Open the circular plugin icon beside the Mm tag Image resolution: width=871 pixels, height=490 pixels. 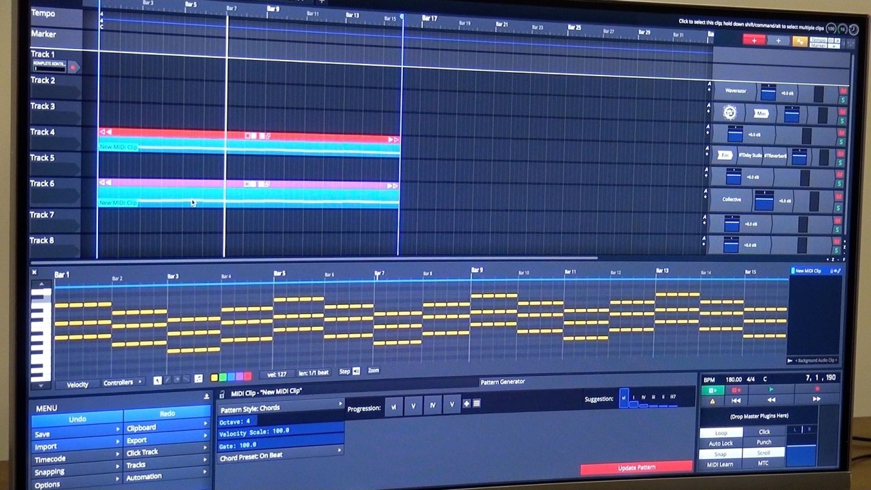(730, 113)
